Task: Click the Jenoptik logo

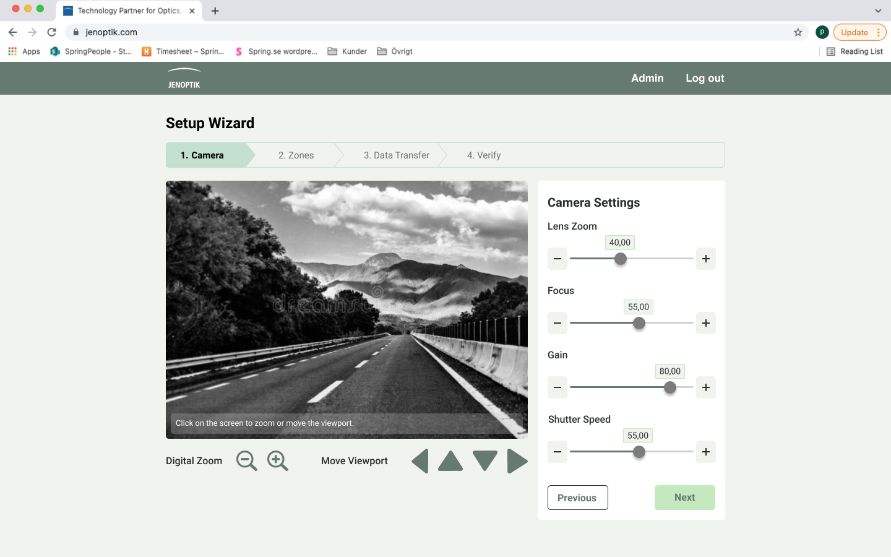Action: 184,79
